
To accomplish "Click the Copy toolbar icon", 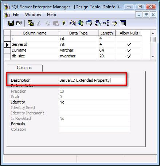I will point(47,23).
